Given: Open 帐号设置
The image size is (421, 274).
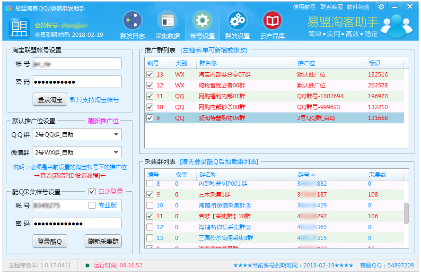Looking at the screenshot, I should pyautogui.click(x=202, y=24).
